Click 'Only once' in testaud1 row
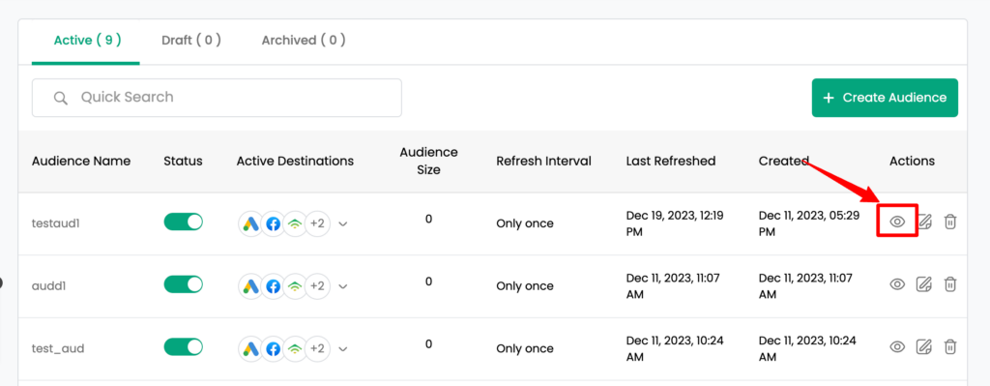Image resolution: width=990 pixels, height=386 pixels. click(x=525, y=223)
